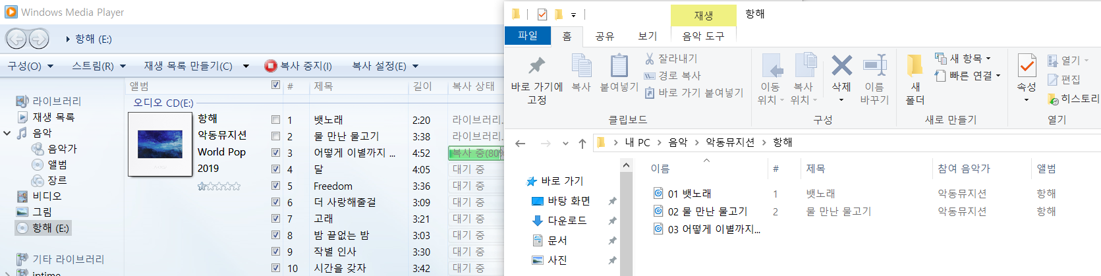Toggle the select-all tracks checkbox in header
The image size is (1101, 276).
pyautogui.click(x=276, y=85)
